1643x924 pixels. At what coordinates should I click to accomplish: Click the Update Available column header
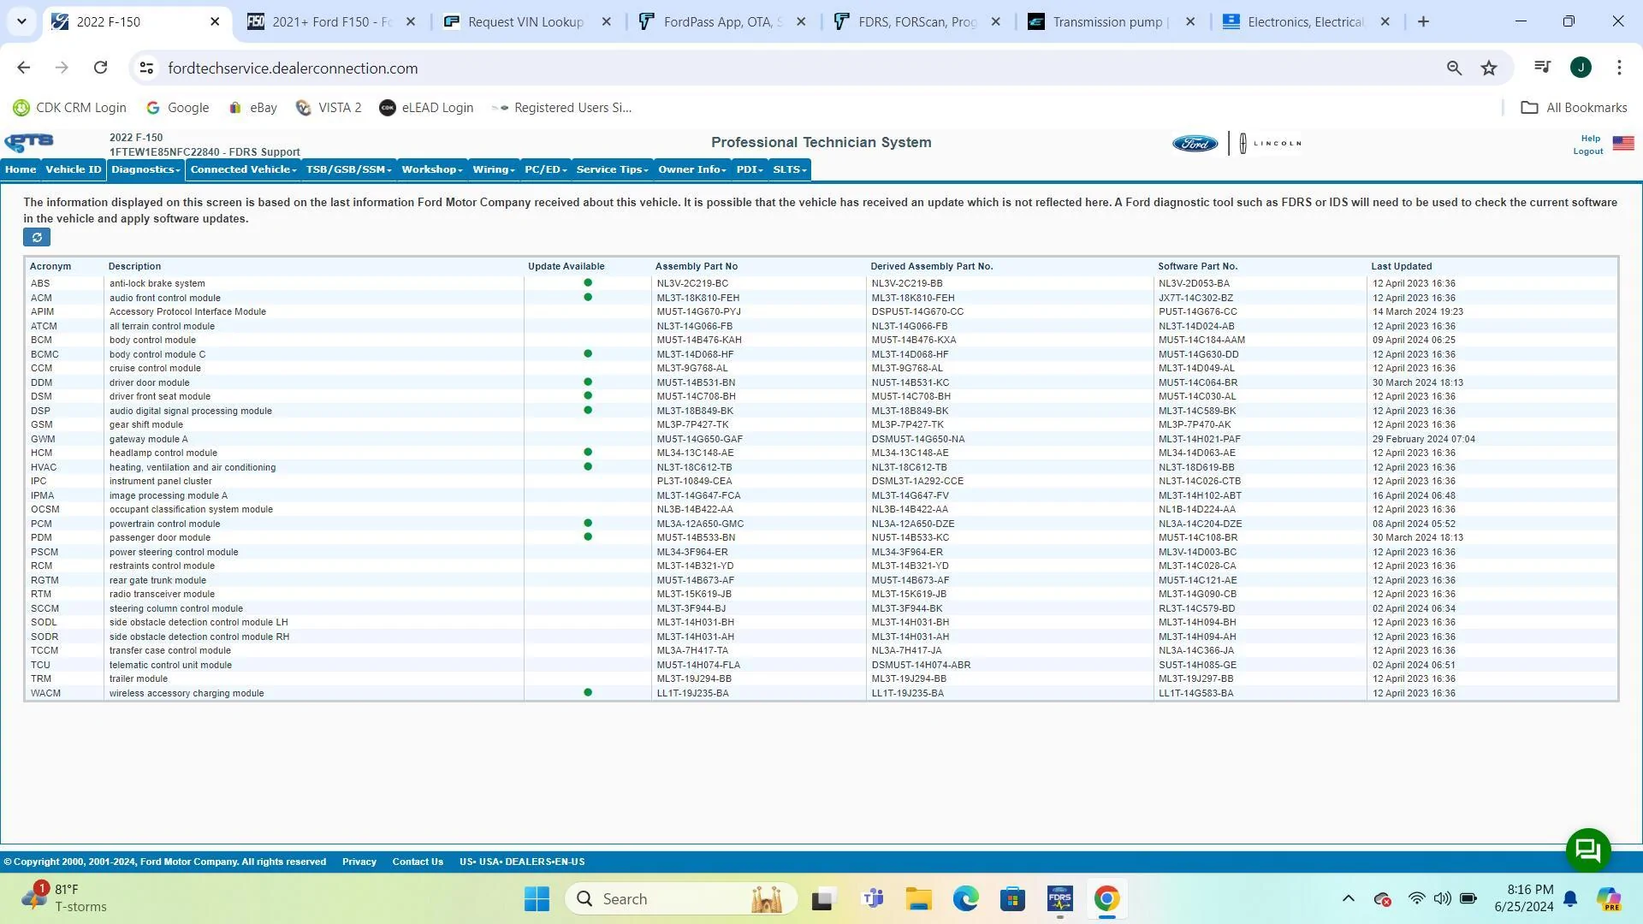pyautogui.click(x=566, y=267)
